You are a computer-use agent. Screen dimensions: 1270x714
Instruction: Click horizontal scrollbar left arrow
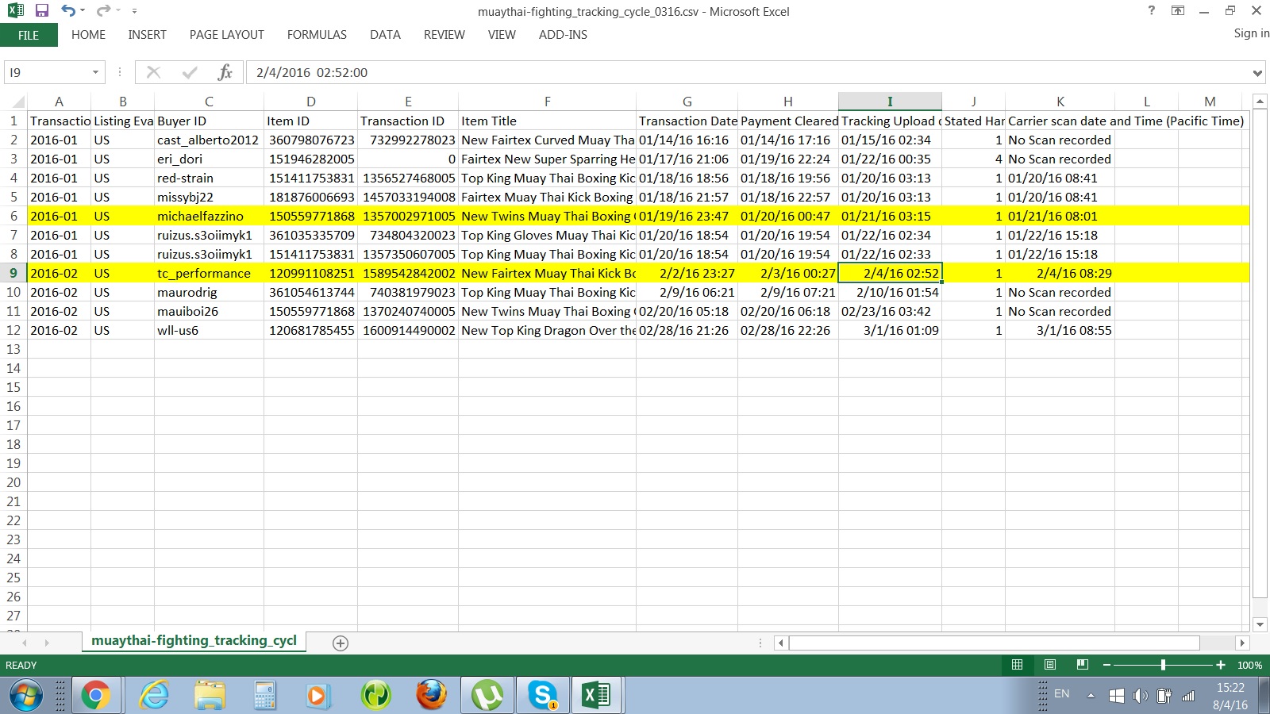781,643
